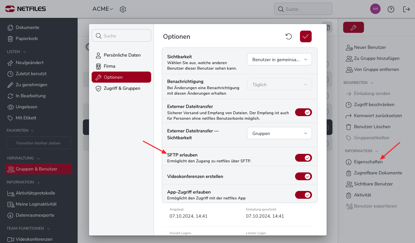Disable the SFTP erlauben switch
Viewport: 415px width, 243px height.
point(304,158)
